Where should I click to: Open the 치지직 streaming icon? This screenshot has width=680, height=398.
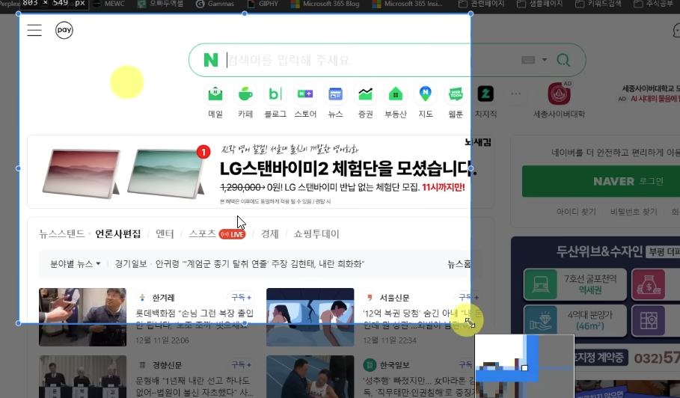(x=486, y=94)
